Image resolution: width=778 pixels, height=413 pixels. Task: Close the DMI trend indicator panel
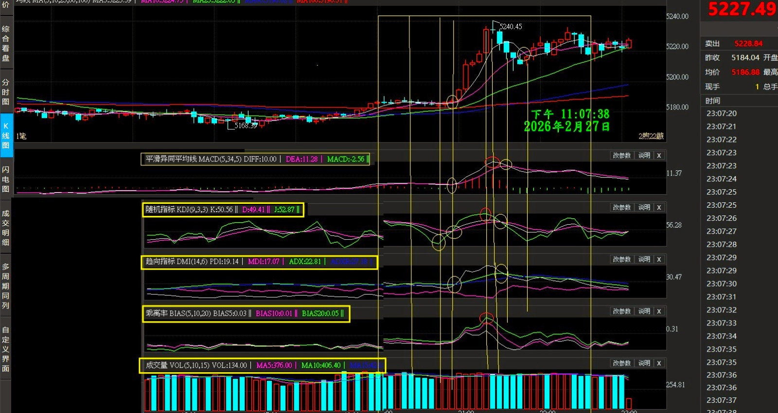pos(659,260)
